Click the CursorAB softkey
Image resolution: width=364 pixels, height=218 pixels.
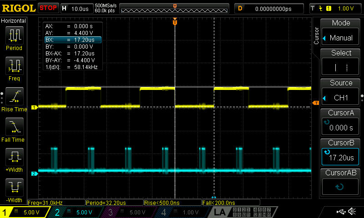click(340, 182)
